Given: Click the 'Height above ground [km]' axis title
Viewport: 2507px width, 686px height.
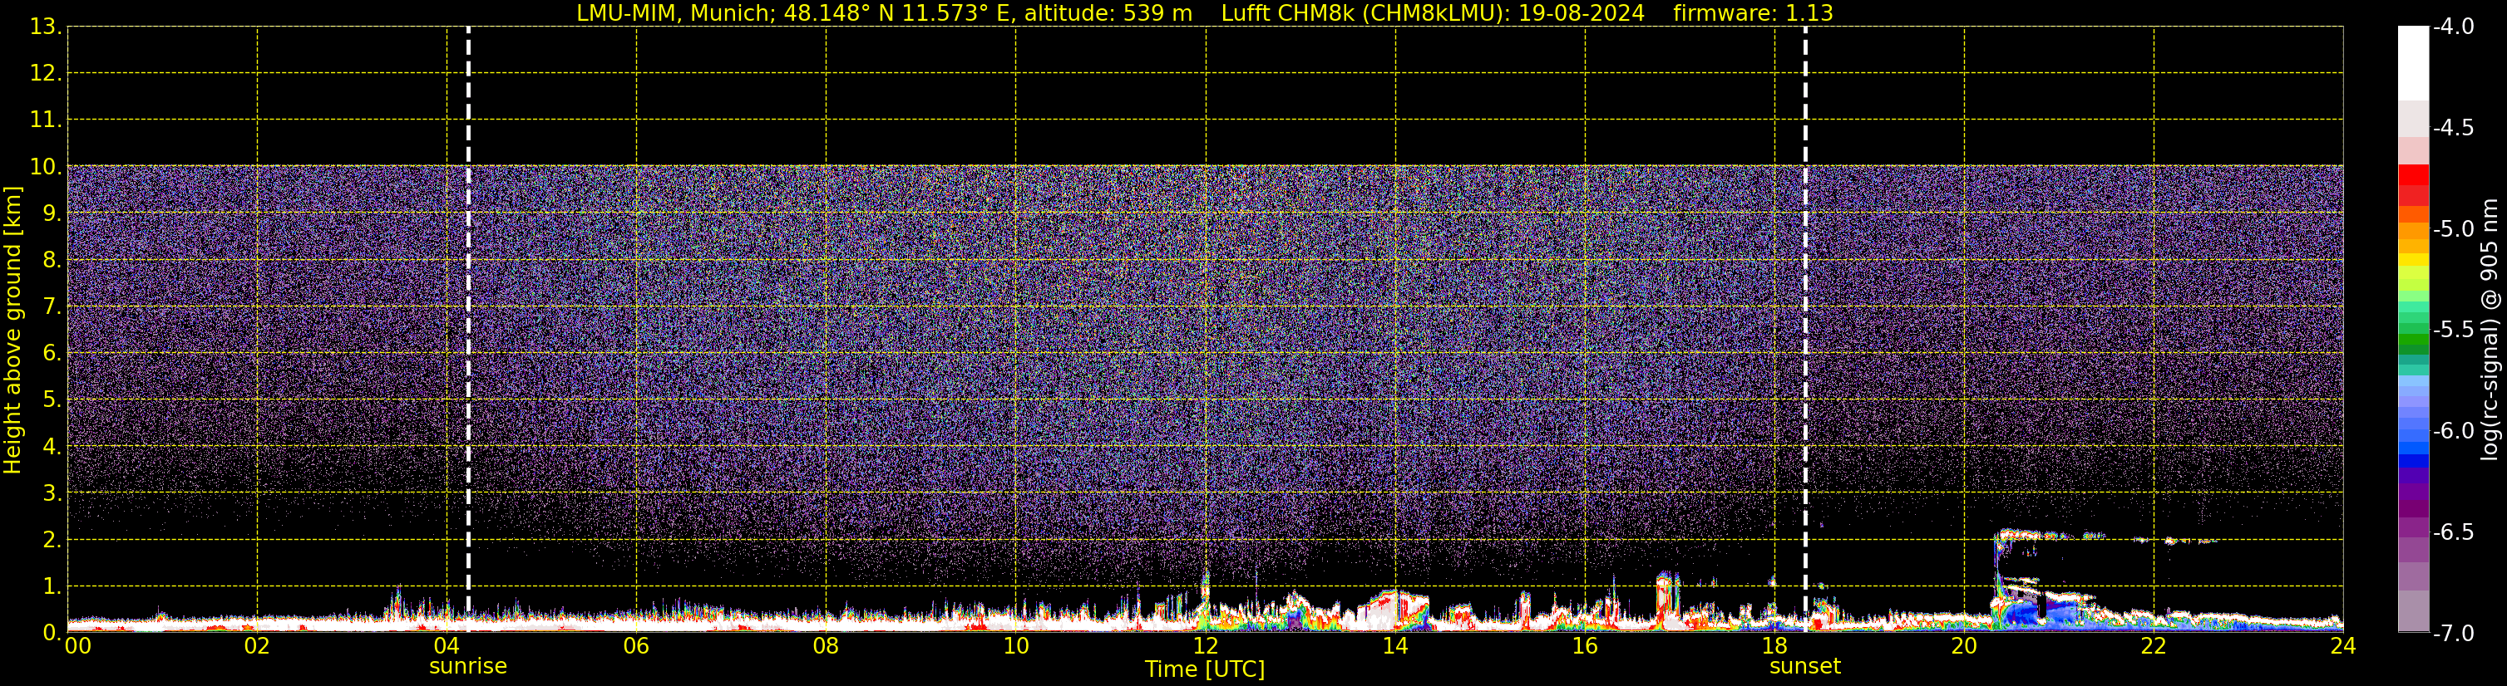Looking at the screenshot, I should pos(12,330).
